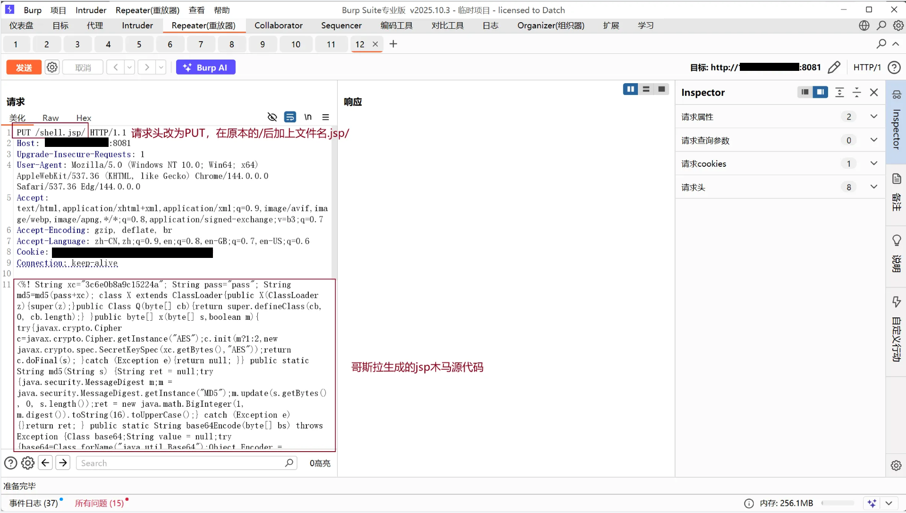This screenshot has width=906, height=513.
Task: Open the 代理 proxy tab
Action: pos(94,26)
